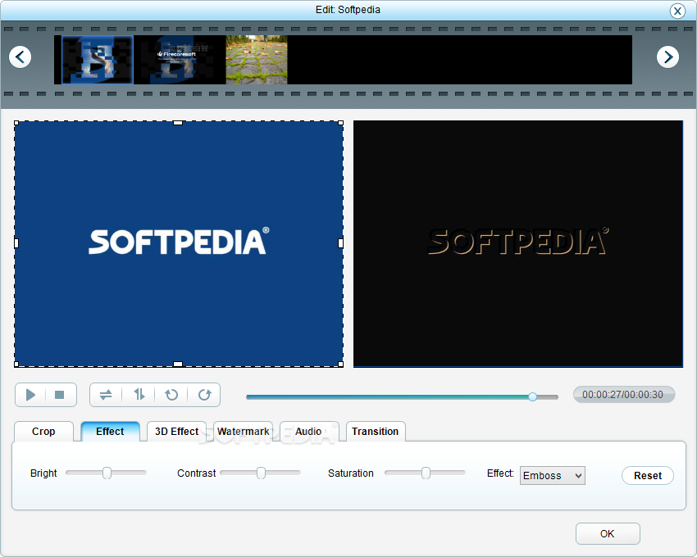Adjust the Contrast slider handle
Viewport: 697px width, 557px height.
261,473
